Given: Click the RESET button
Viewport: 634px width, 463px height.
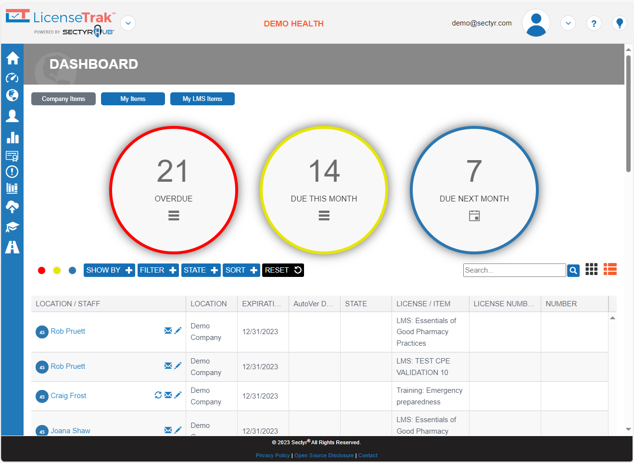Looking at the screenshot, I should [283, 270].
